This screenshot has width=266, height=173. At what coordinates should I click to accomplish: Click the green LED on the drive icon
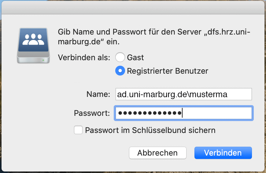(43, 60)
